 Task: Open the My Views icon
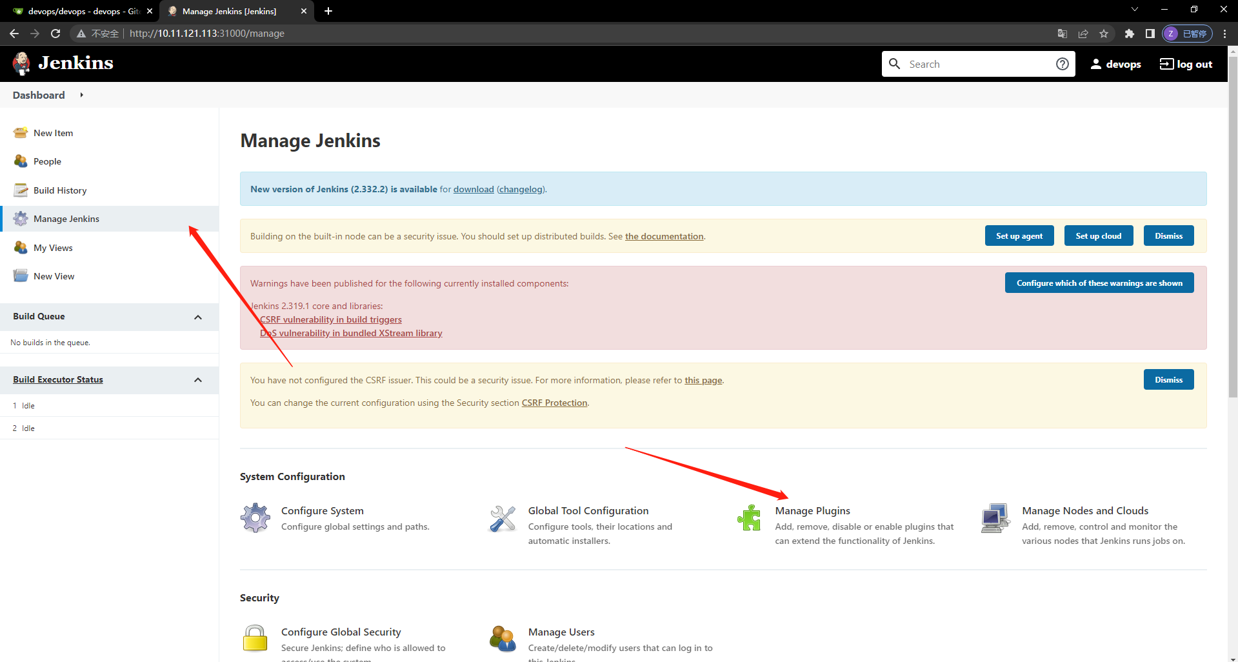click(x=21, y=247)
